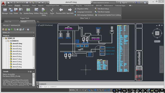Open Title Block Setup
This screenshot has height=93, width=165.
(102, 9)
